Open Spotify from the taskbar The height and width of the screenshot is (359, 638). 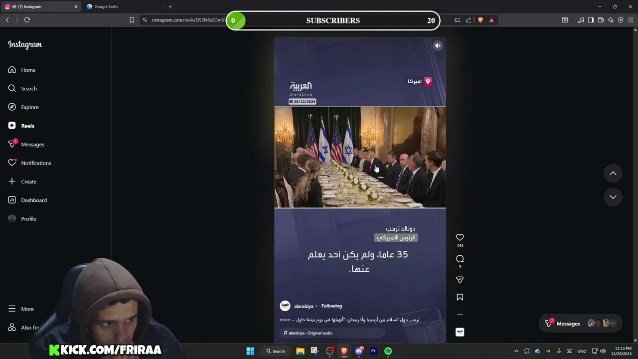[x=388, y=351]
